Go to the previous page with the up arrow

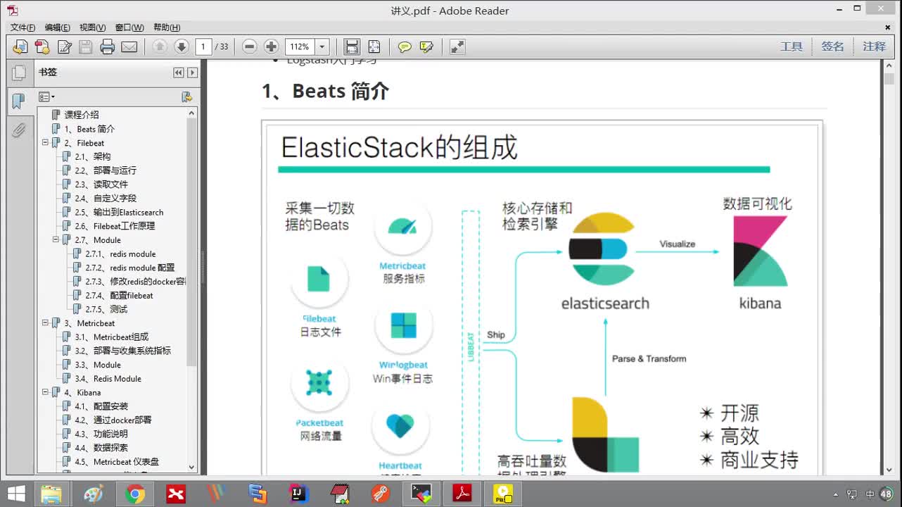pyautogui.click(x=160, y=46)
